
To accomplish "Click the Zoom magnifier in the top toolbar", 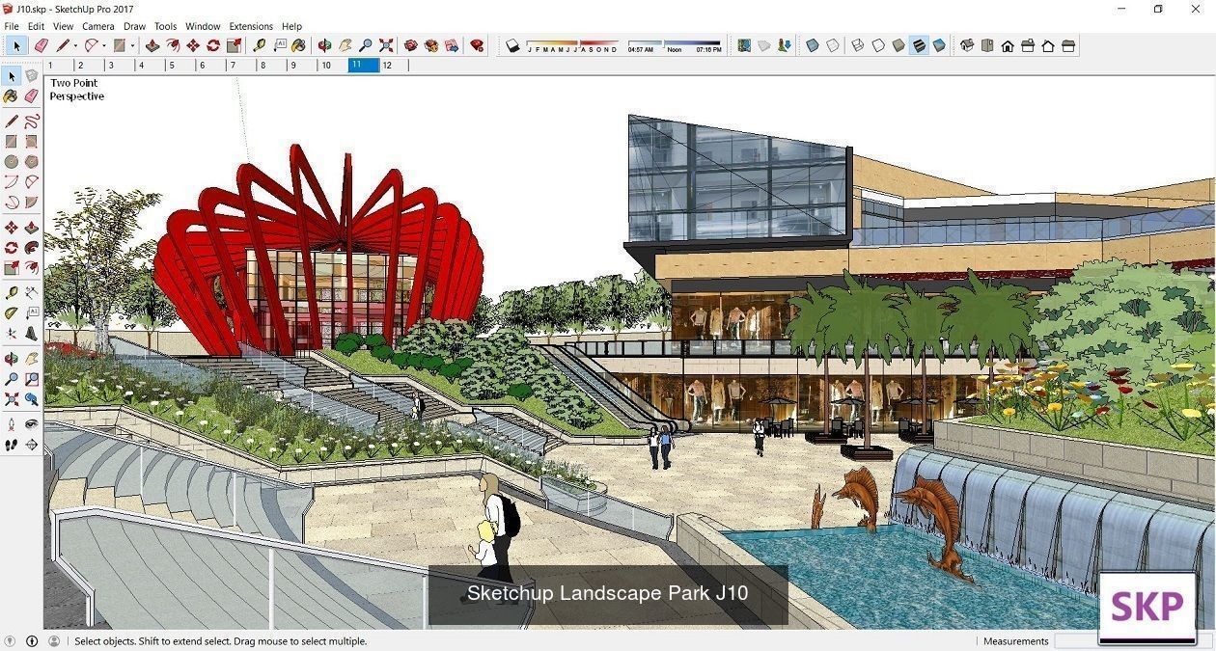I will tap(366, 45).
